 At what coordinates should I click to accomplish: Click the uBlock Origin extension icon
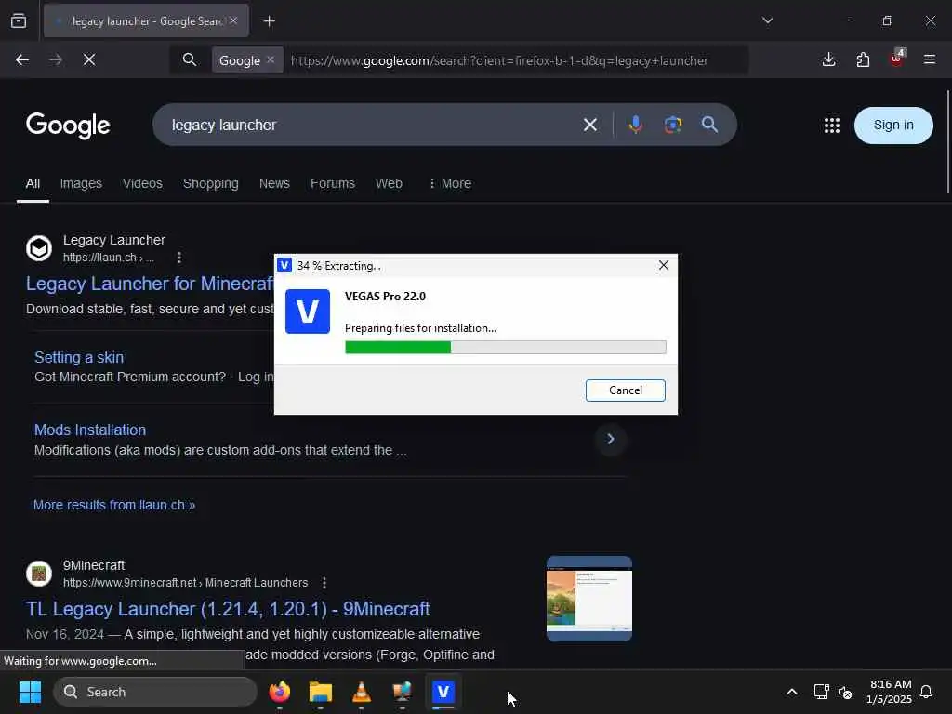click(897, 59)
